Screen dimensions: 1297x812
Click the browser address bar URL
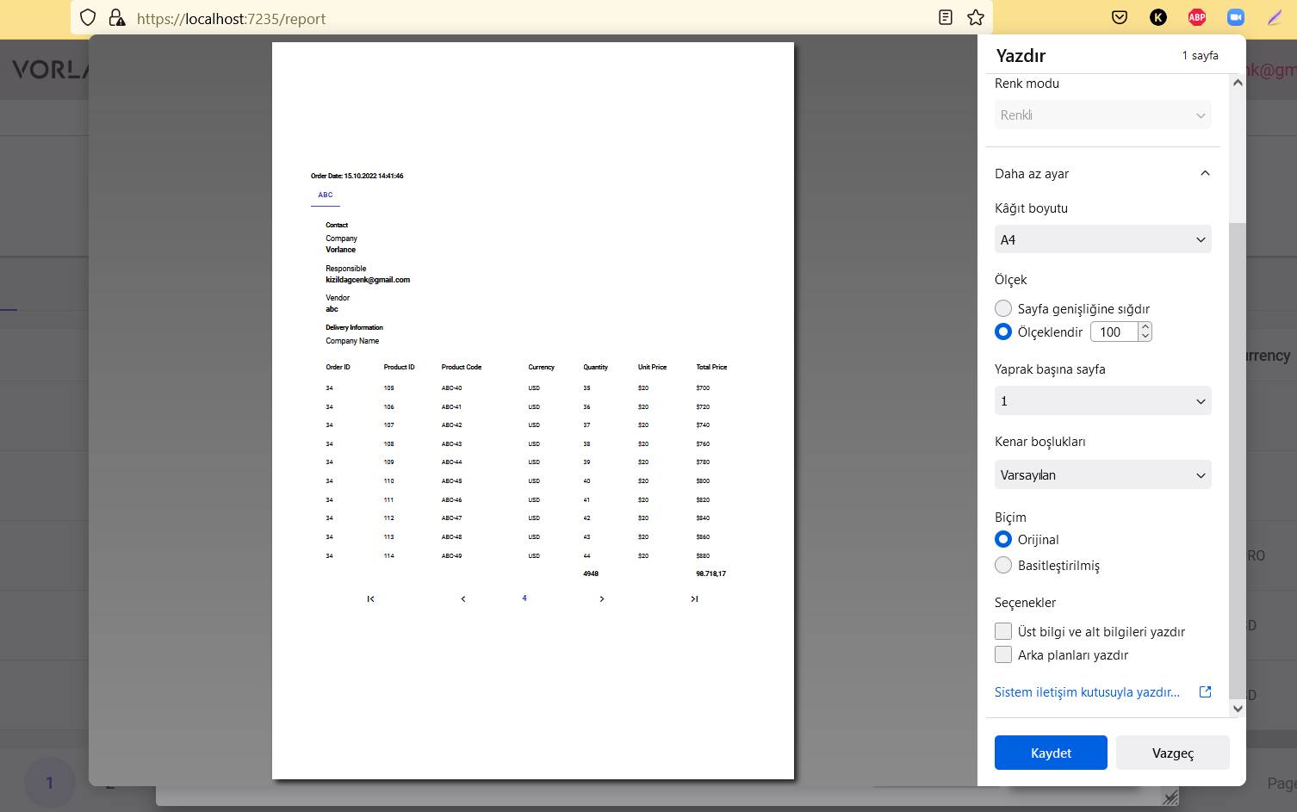[x=231, y=18]
